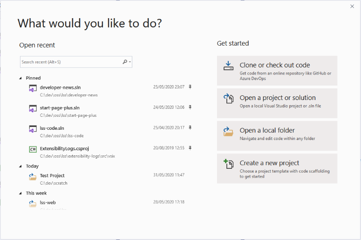361x240 pixels.
Task: Open Clone or check out code
Action: pyautogui.click(x=277, y=71)
